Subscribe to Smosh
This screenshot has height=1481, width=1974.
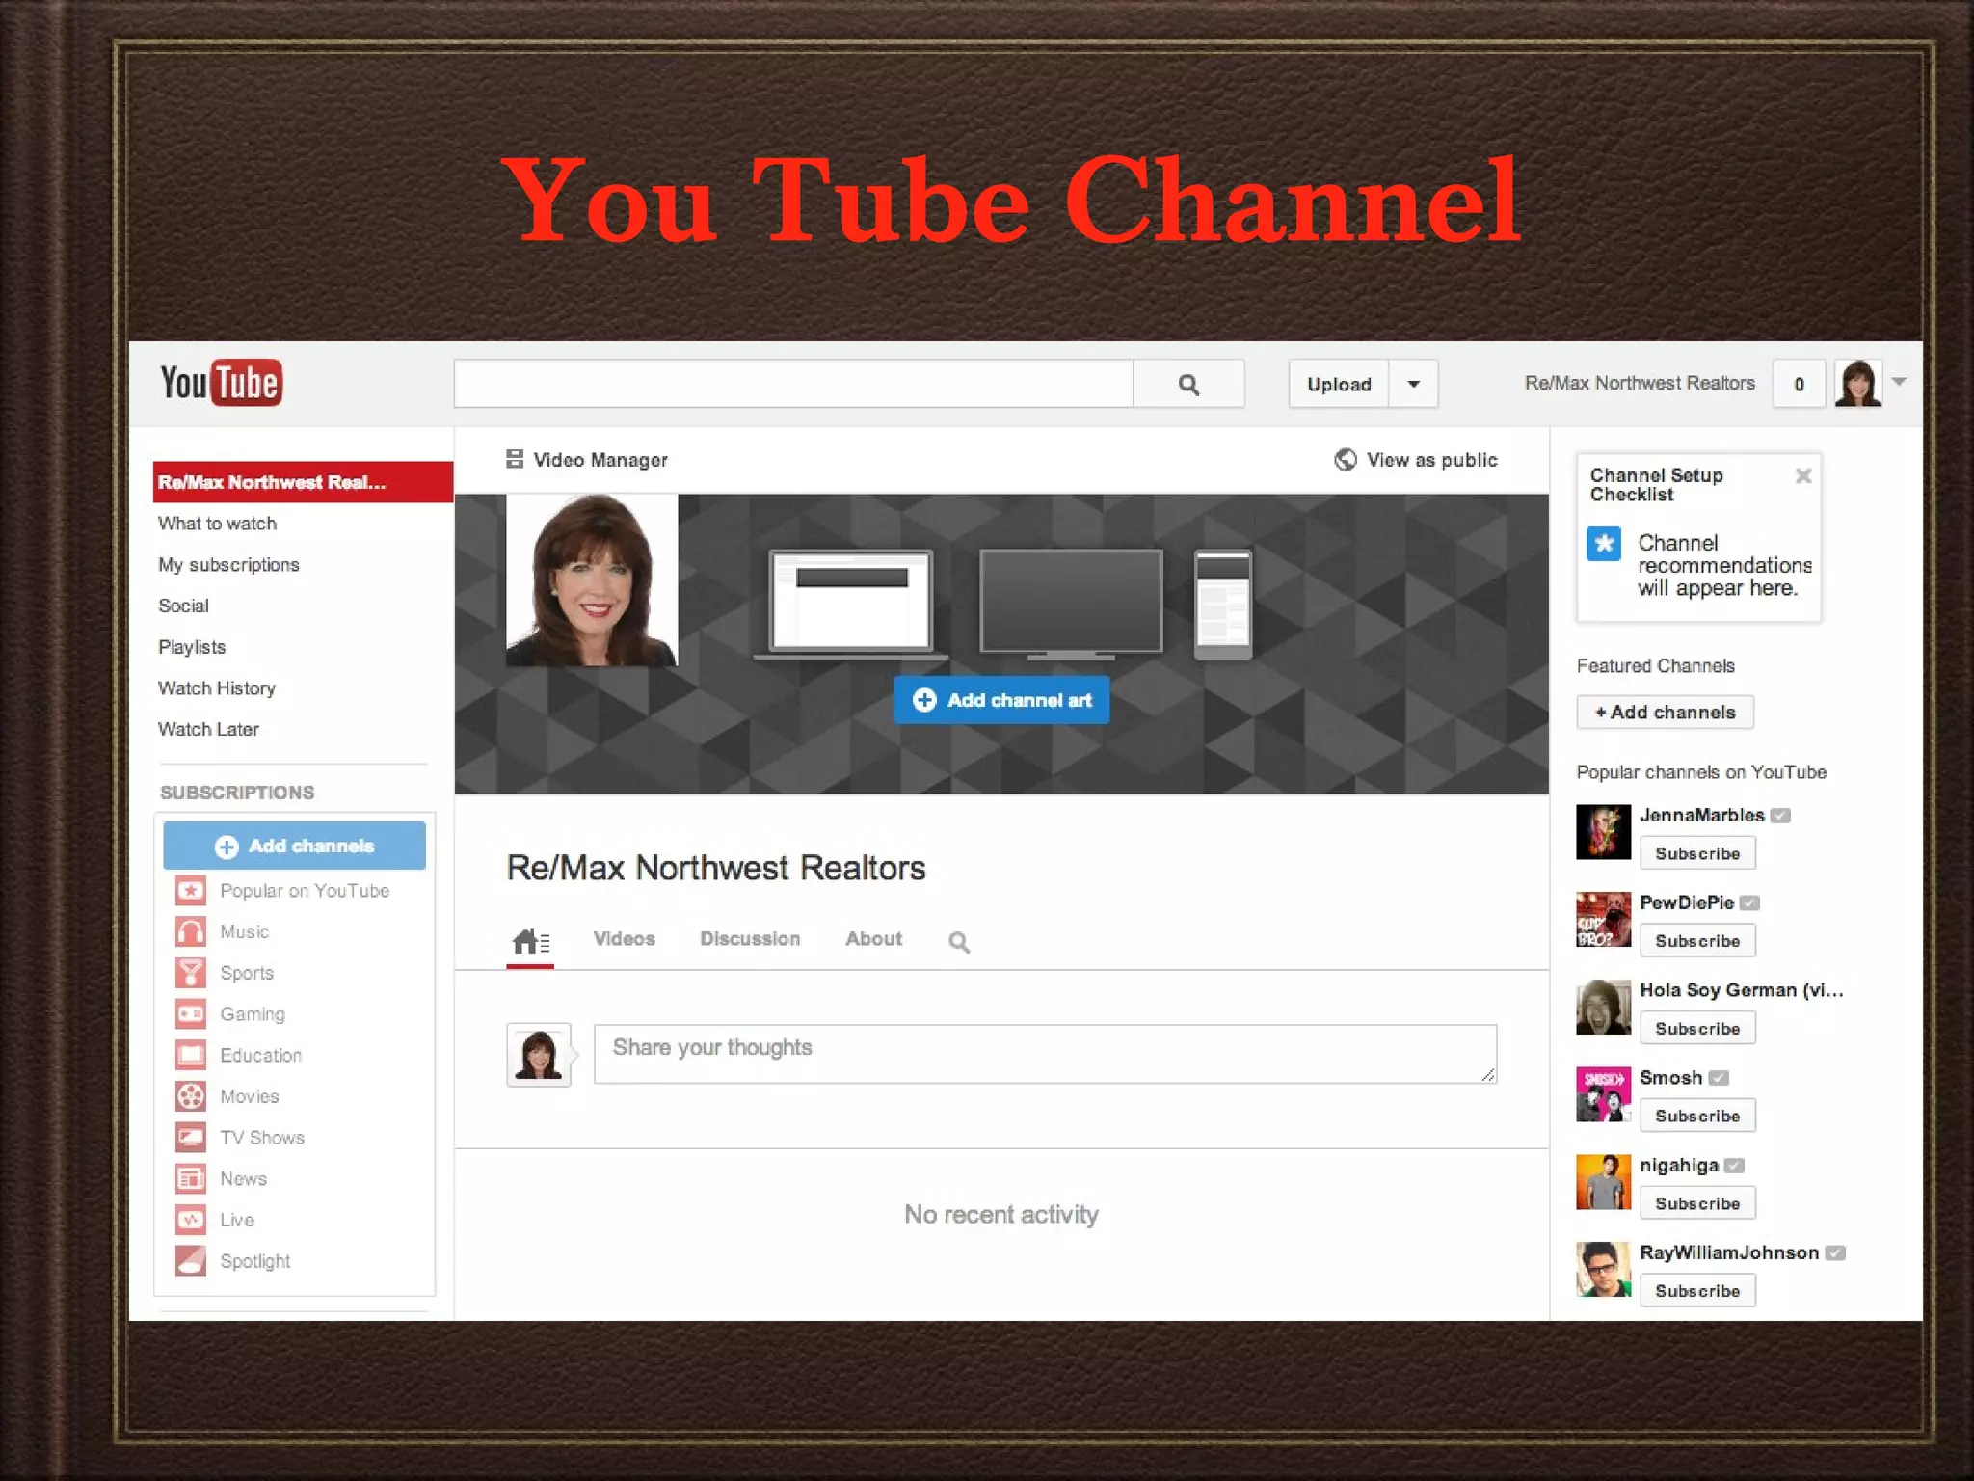pos(1697,1116)
